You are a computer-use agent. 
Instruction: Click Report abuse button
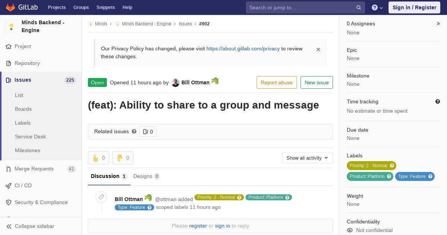[x=277, y=82]
